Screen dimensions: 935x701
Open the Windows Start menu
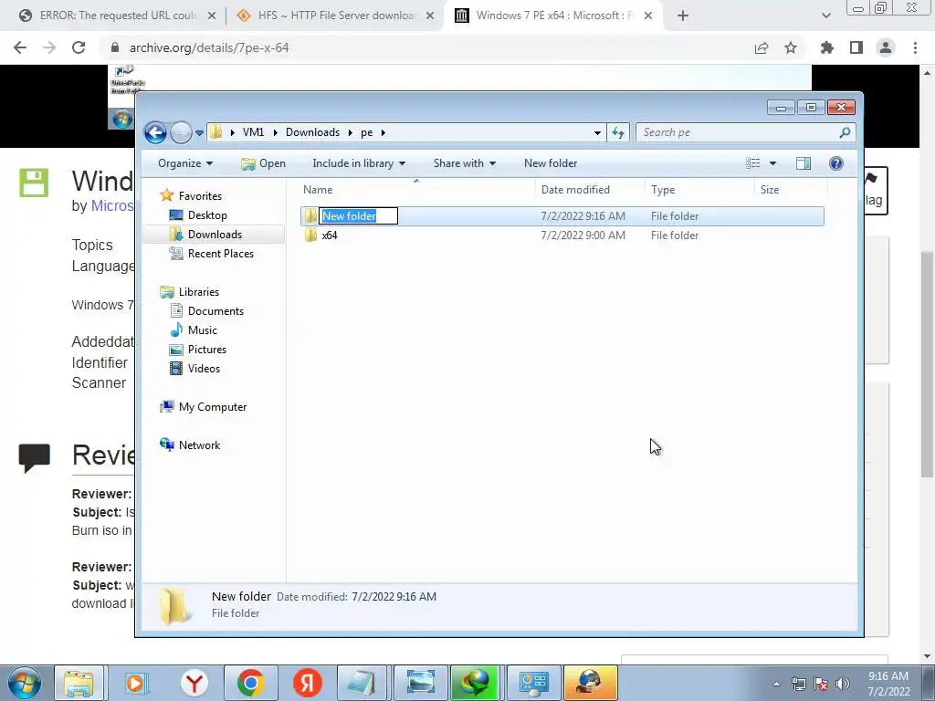click(x=25, y=683)
